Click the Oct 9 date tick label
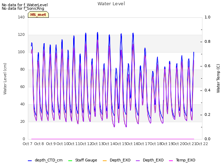This screenshot has height=167, width=223. [x=51, y=144]
